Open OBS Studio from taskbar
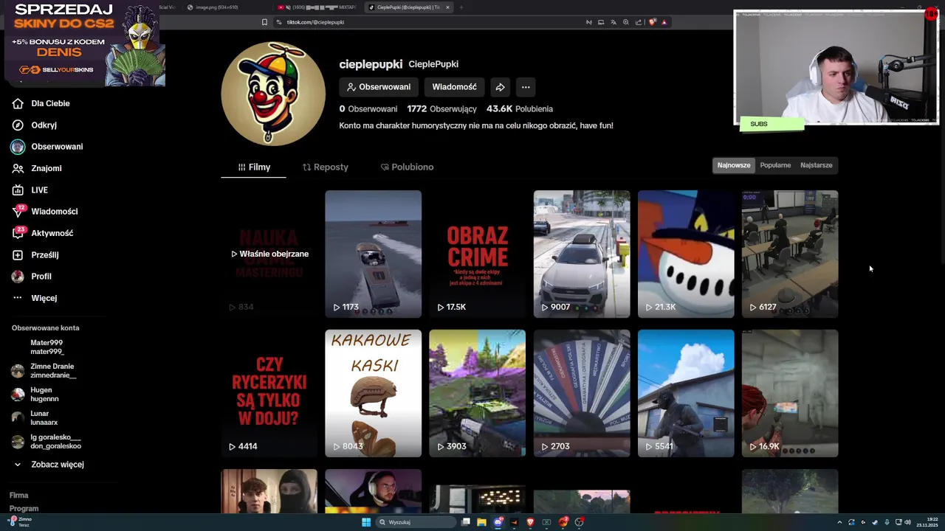Image resolution: width=945 pixels, height=531 pixels. [580, 522]
